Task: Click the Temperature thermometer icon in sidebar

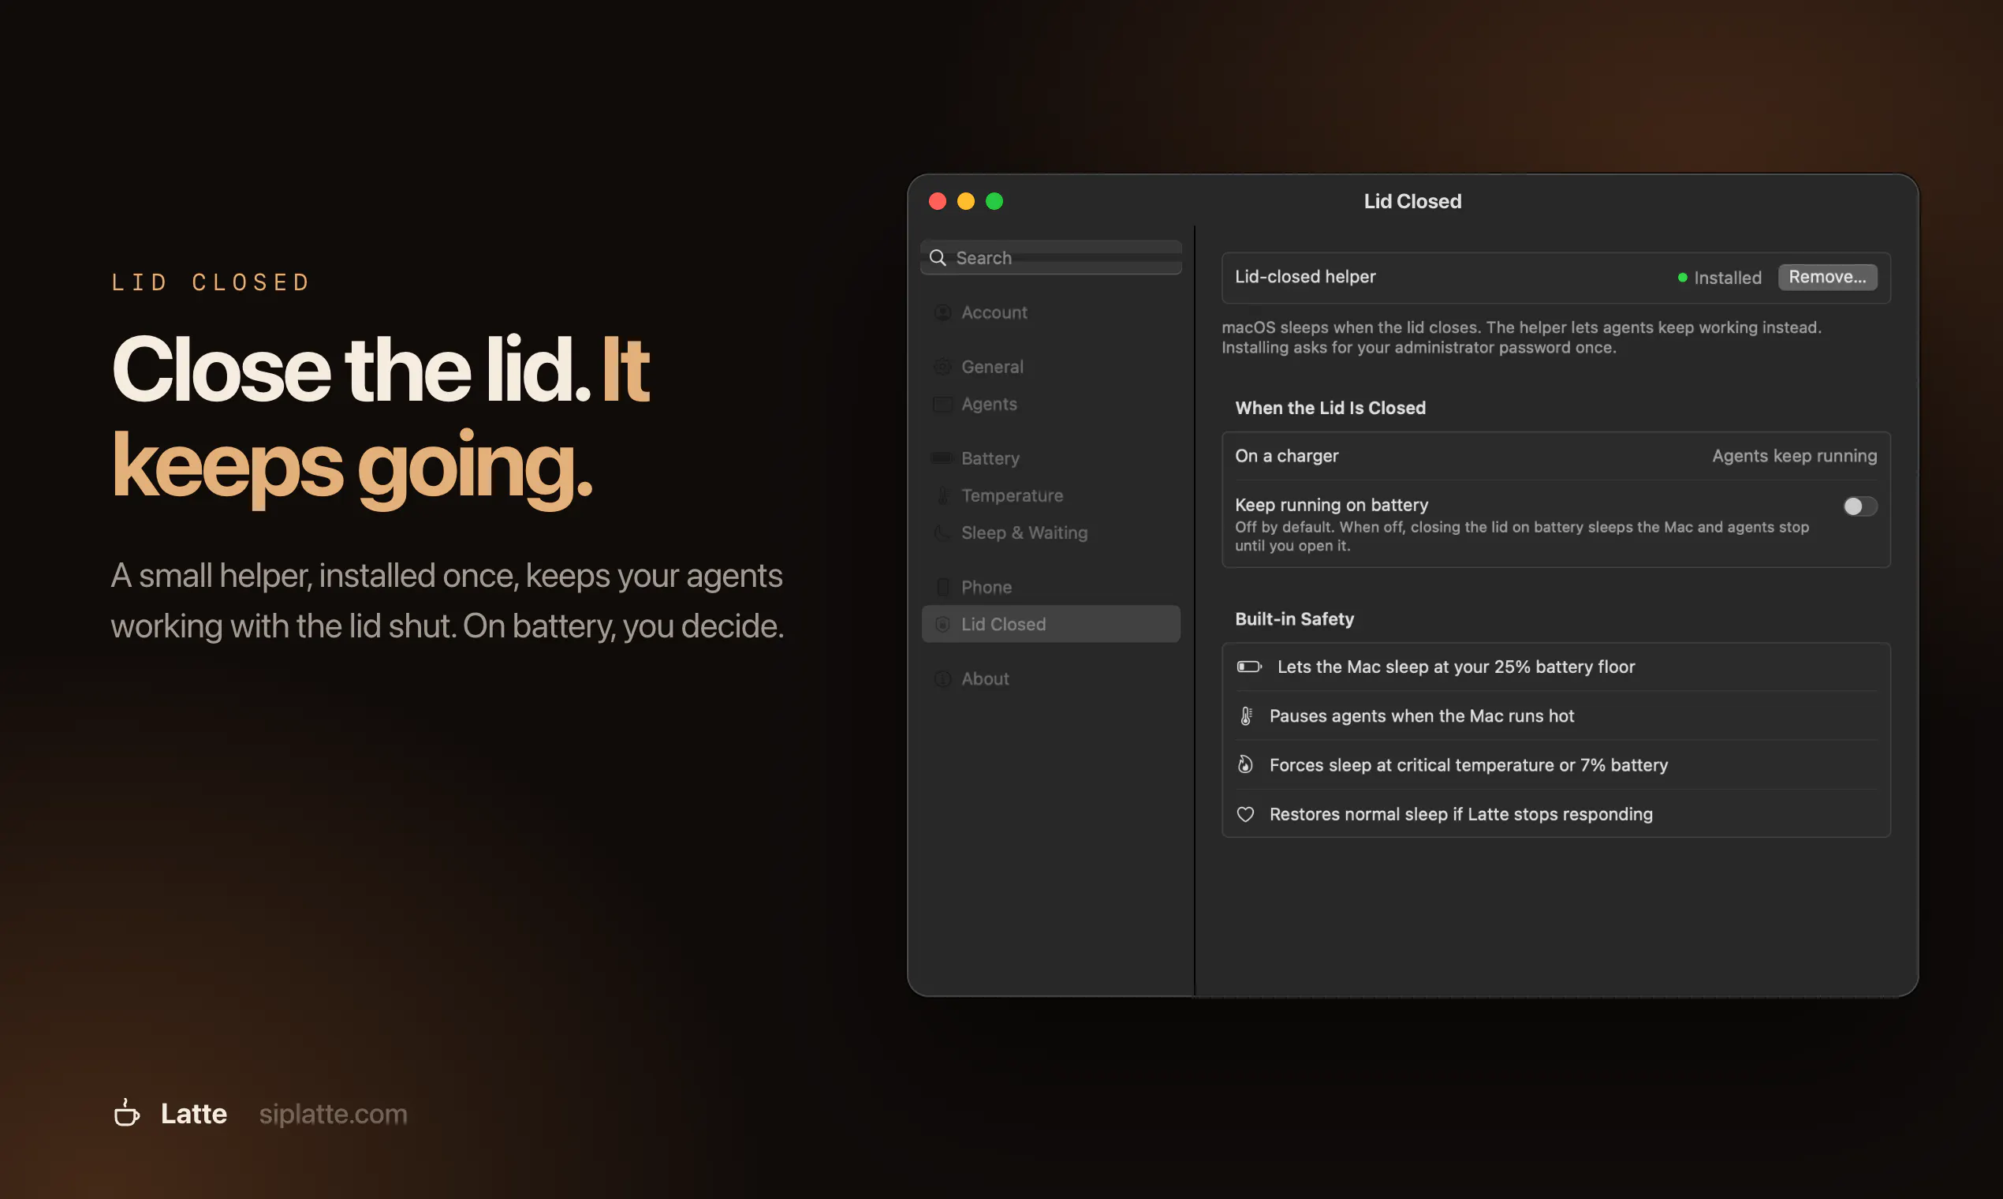Action: (x=942, y=495)
